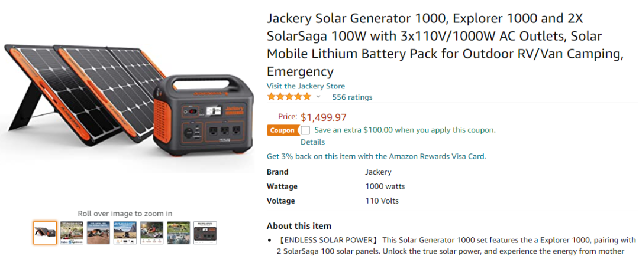Select the sixth thumbnail of outdoor campsite
Image resolution: width=639 pixels, height=256 pixels.
pos(178,232)
